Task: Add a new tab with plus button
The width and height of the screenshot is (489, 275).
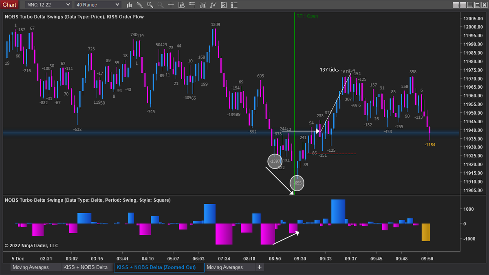Action: tap(260, 267)
